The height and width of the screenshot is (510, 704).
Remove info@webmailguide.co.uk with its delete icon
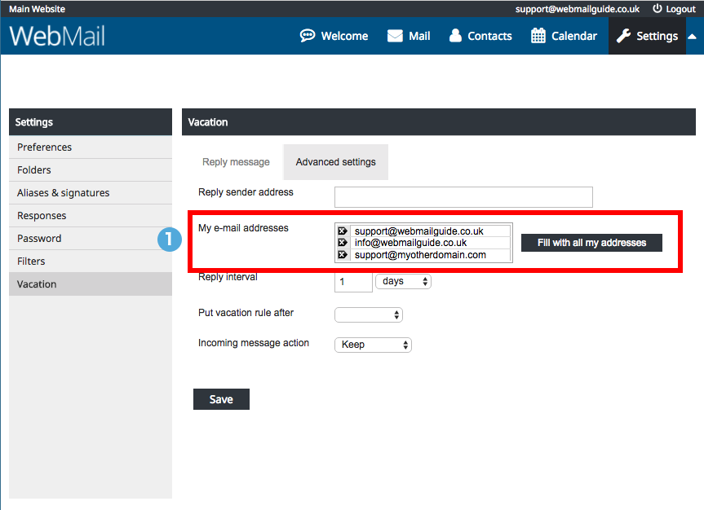click(x=343, y=243)
